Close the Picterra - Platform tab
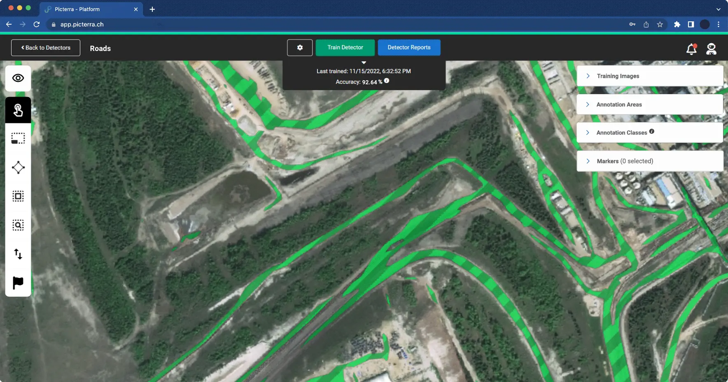Image resolution: width=728 pixels, height=382 pixels. (x=136, y=9)
